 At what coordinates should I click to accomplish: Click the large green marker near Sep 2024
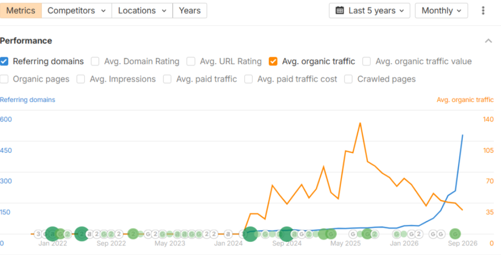point(287,234)
